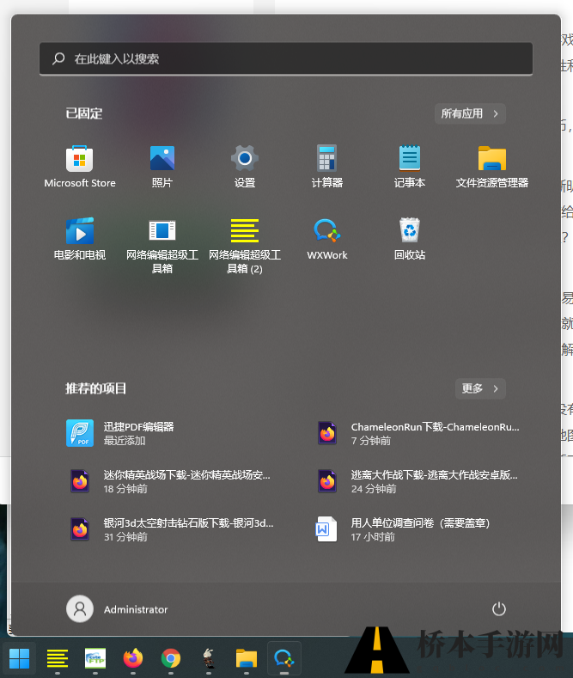Launch 电影和电视 app
The image size is (573, 678).
click(x=80, y=239)
